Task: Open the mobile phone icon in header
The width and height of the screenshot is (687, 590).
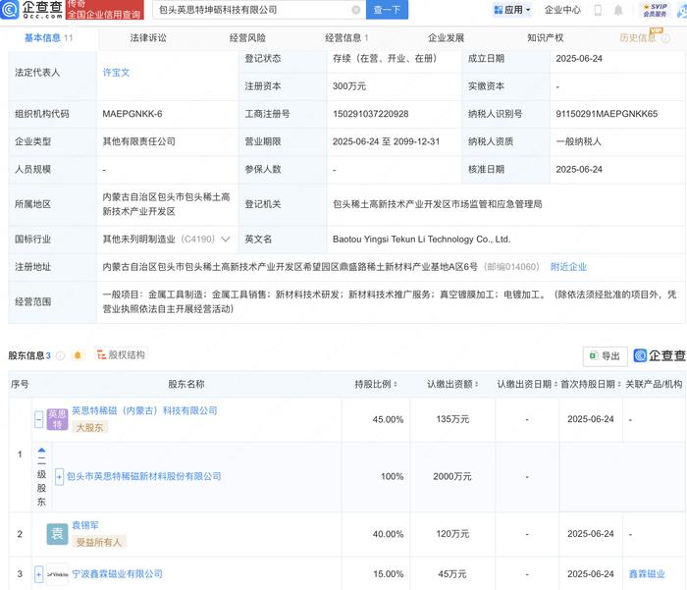Action: click(598, 10)
